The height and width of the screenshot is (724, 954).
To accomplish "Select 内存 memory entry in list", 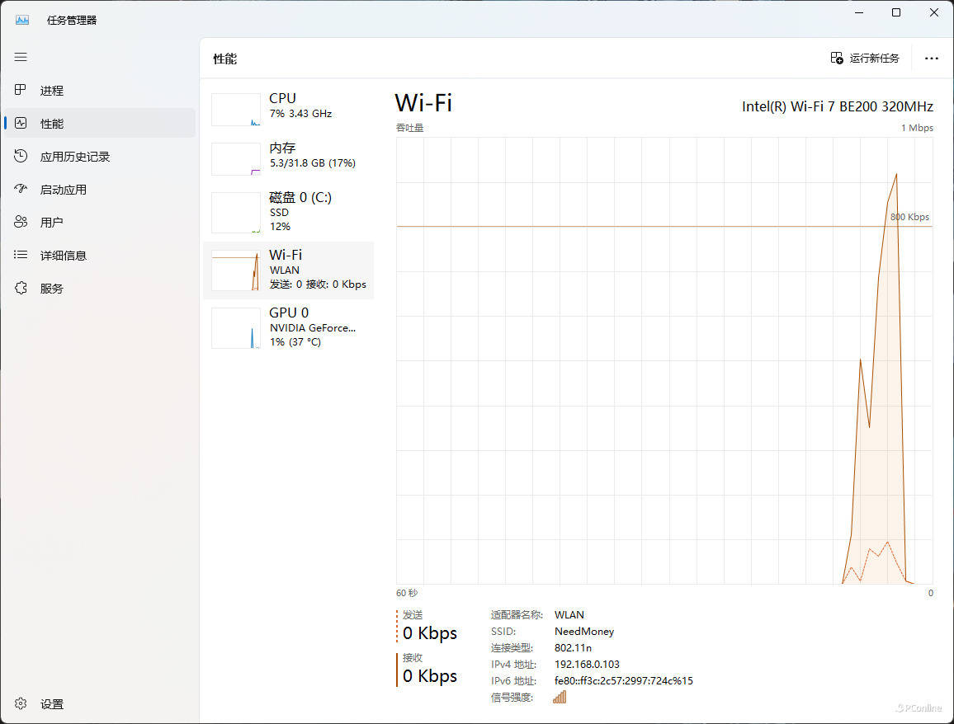I will tap(289, 155).
